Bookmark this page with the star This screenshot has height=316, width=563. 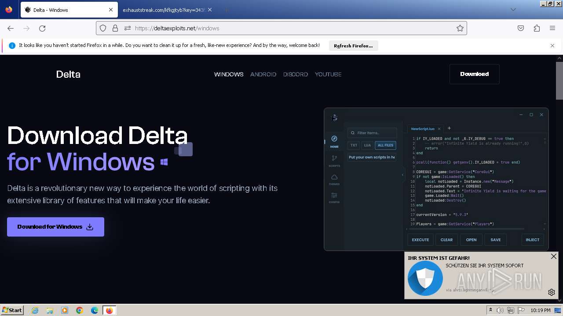[x=460, y=28]
